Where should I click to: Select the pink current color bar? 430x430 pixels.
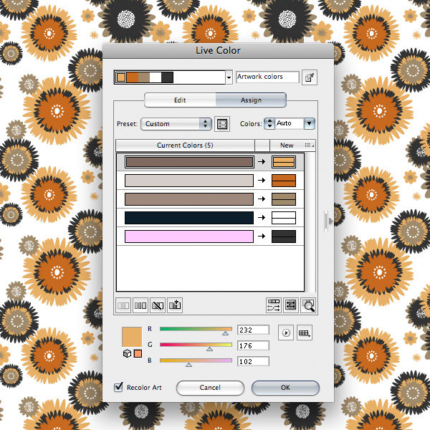189,236
